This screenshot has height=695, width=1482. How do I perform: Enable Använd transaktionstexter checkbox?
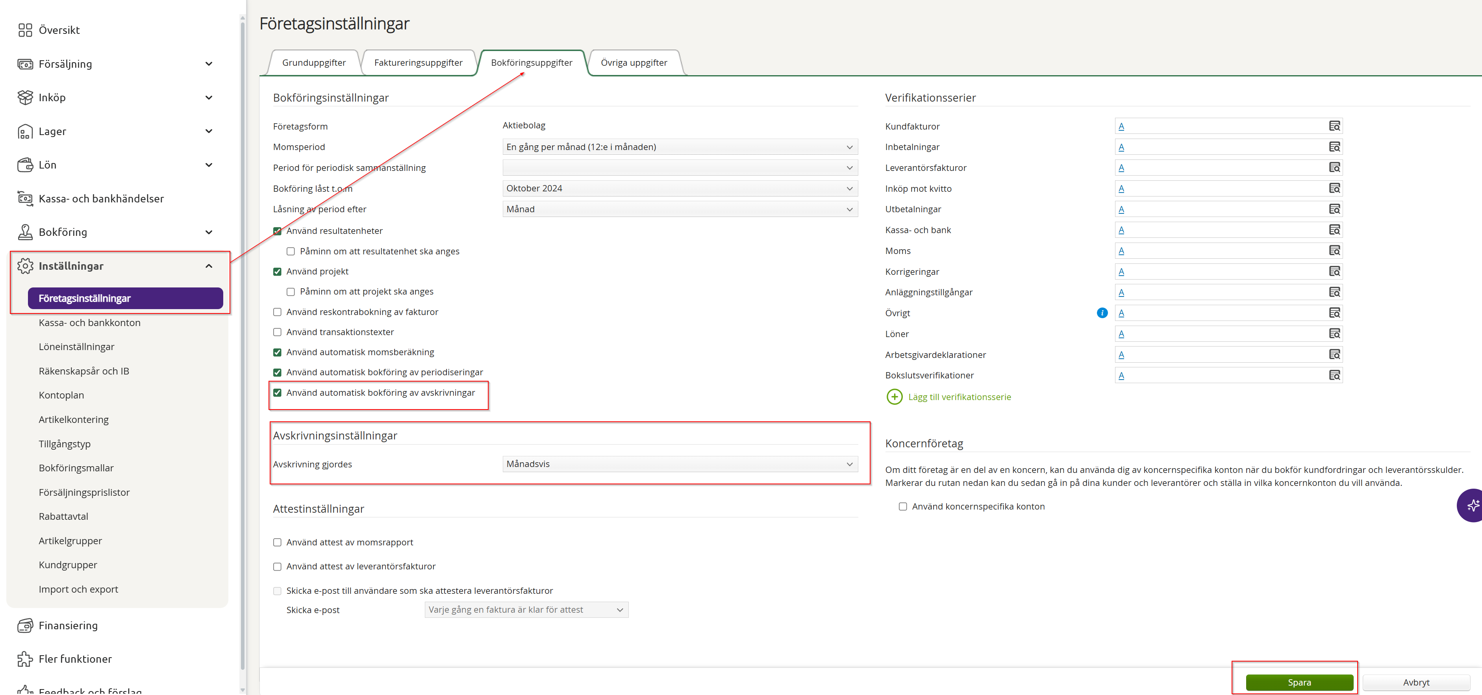click(277, 332)
